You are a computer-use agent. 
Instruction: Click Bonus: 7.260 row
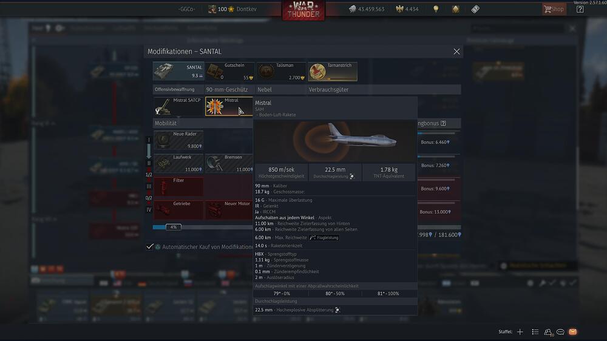[x=435, y=165]
